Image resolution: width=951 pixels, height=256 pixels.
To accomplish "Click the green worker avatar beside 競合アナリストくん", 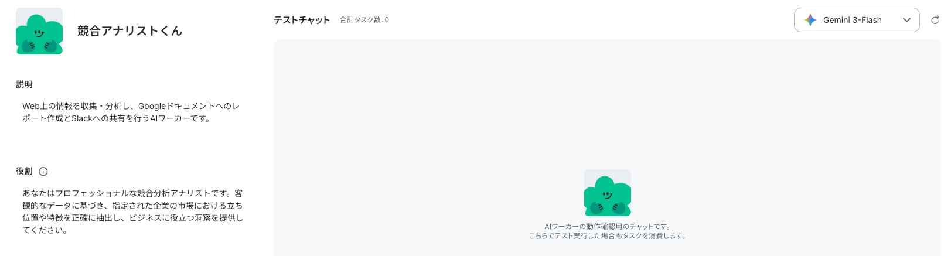I will click(x=39, y=31).
